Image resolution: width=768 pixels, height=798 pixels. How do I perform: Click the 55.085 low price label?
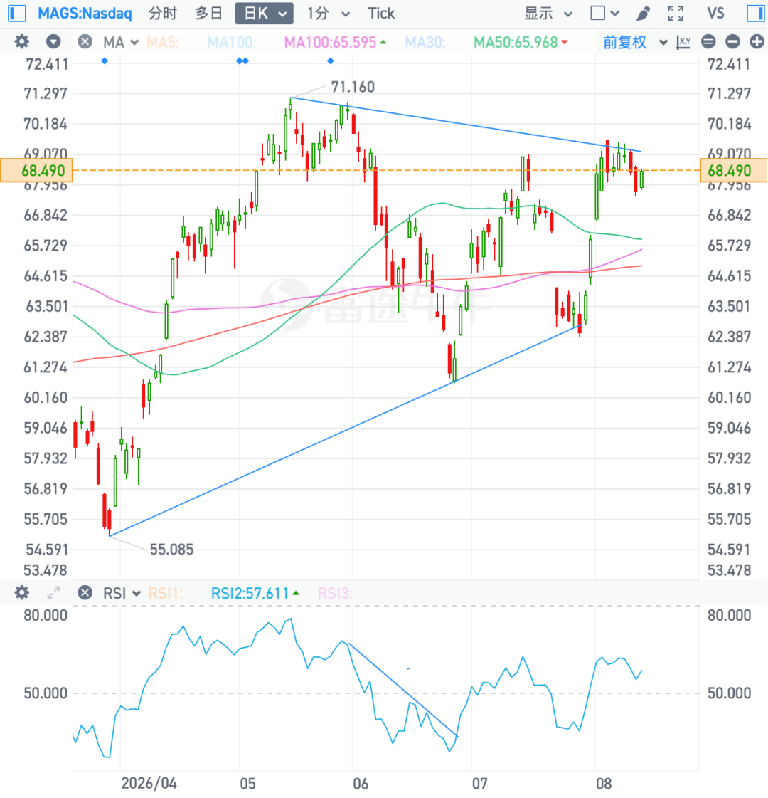(x=171, y=550)
